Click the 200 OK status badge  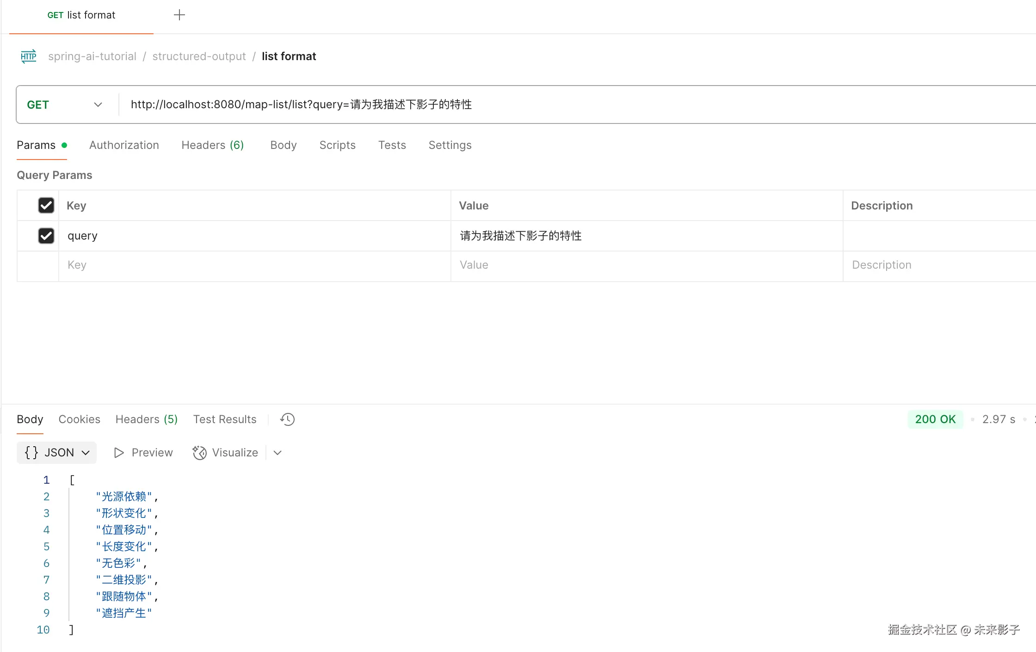[935, 419]
